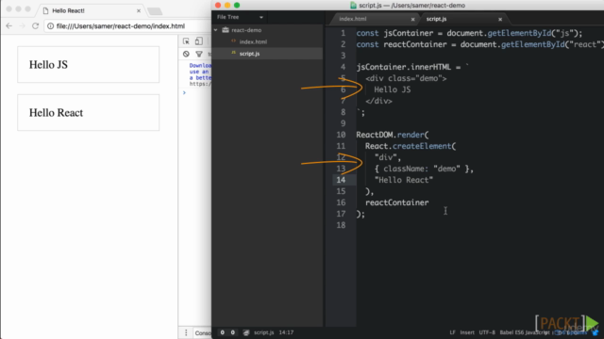The height and width of the screenshot is (339, 604).
Task: Click the linter error count in status bar
Action: click(223, 332)
